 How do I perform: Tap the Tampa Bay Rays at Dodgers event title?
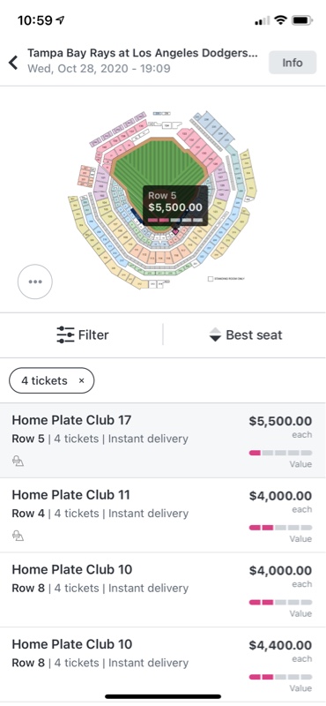(143, 53)
